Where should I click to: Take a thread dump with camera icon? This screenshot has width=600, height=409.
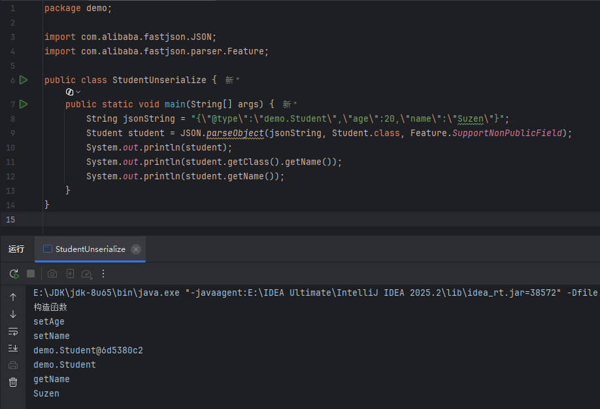pyautogui.click(x=52, y=274)
